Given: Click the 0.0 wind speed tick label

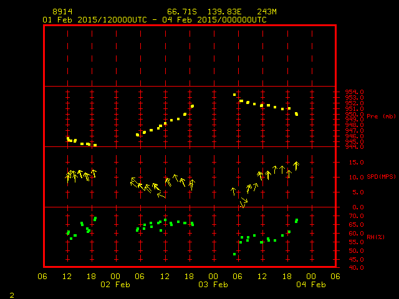Looking at the screenshot, I should [358, 207].
